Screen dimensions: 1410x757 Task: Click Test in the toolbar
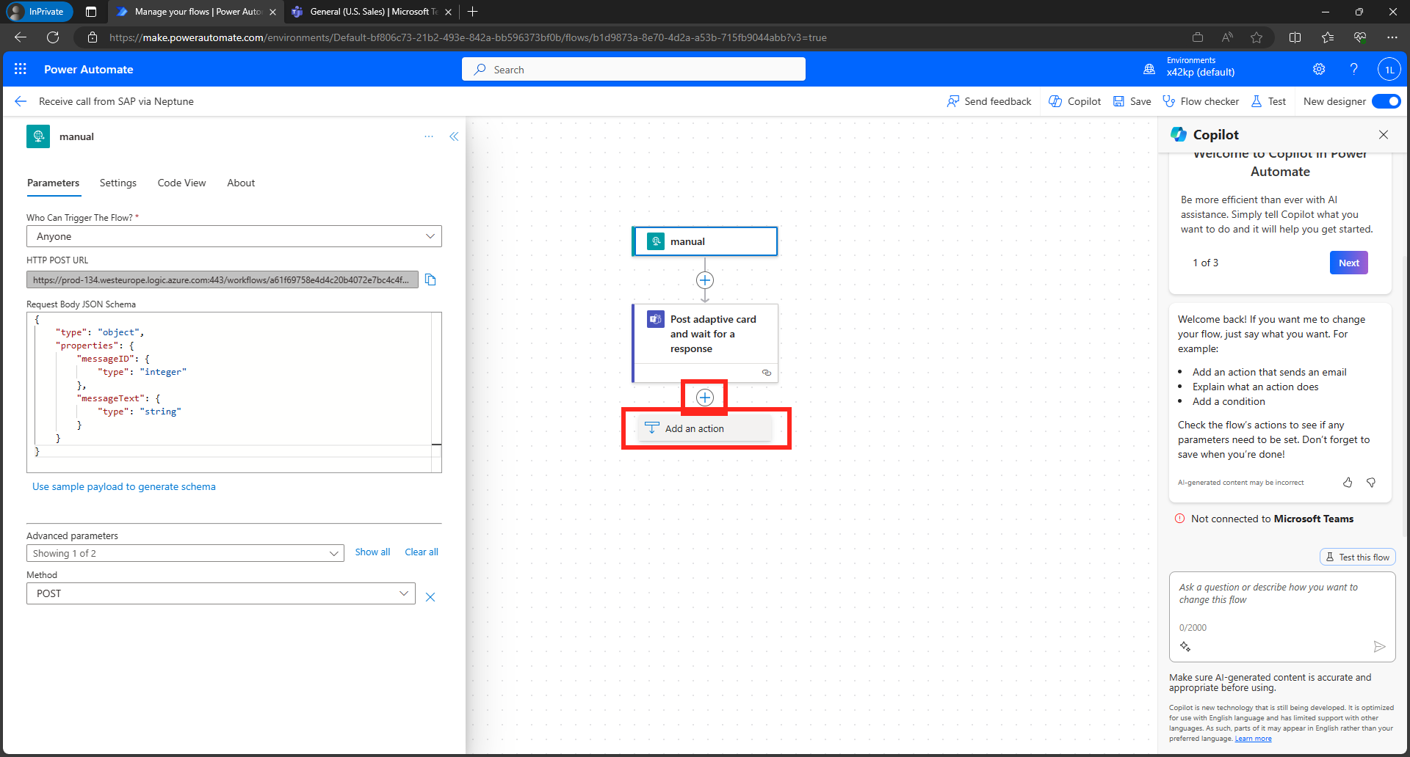tap(1268, 101)
